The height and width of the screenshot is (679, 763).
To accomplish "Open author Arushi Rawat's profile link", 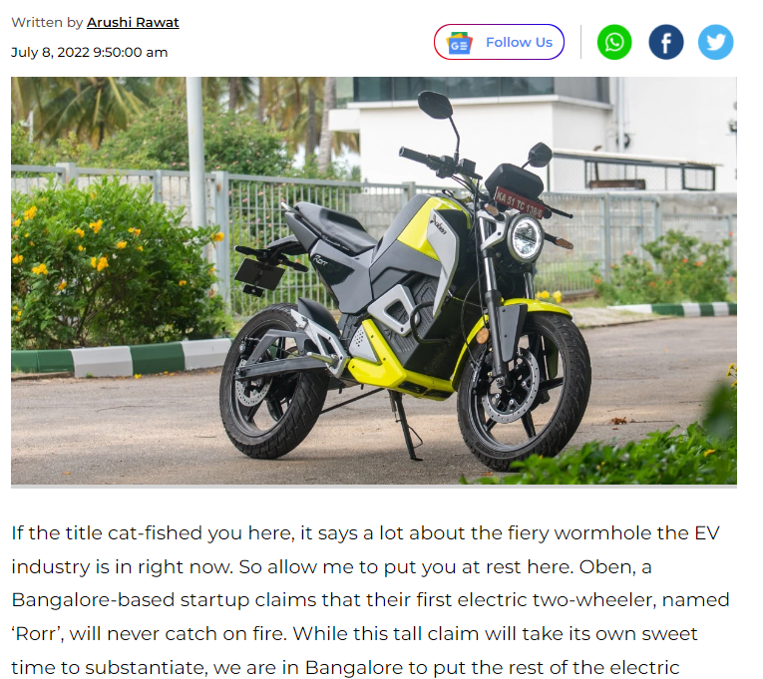I will tap(133, 22).
